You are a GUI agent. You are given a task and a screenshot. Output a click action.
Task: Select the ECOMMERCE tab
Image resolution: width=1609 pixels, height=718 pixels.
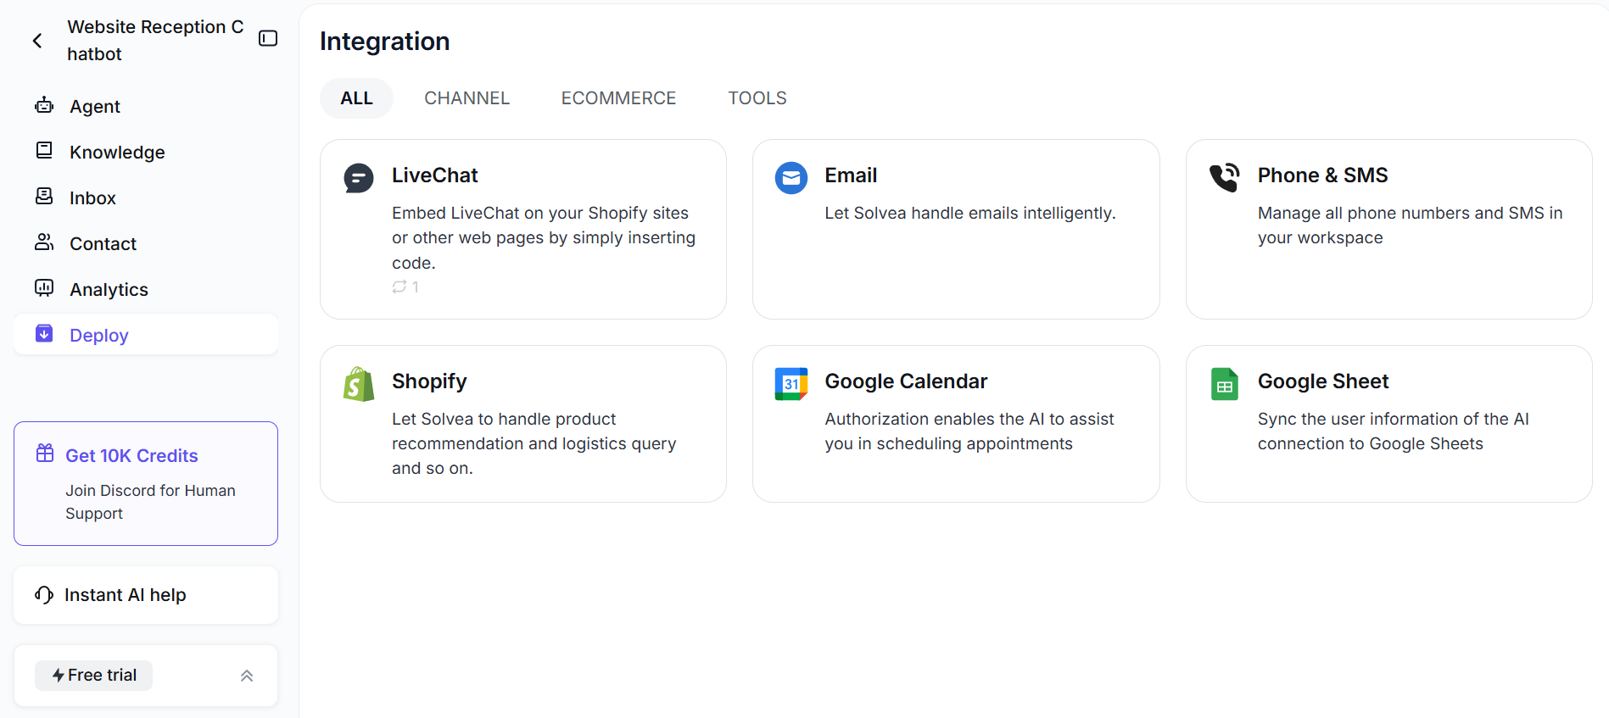(618, 98)
